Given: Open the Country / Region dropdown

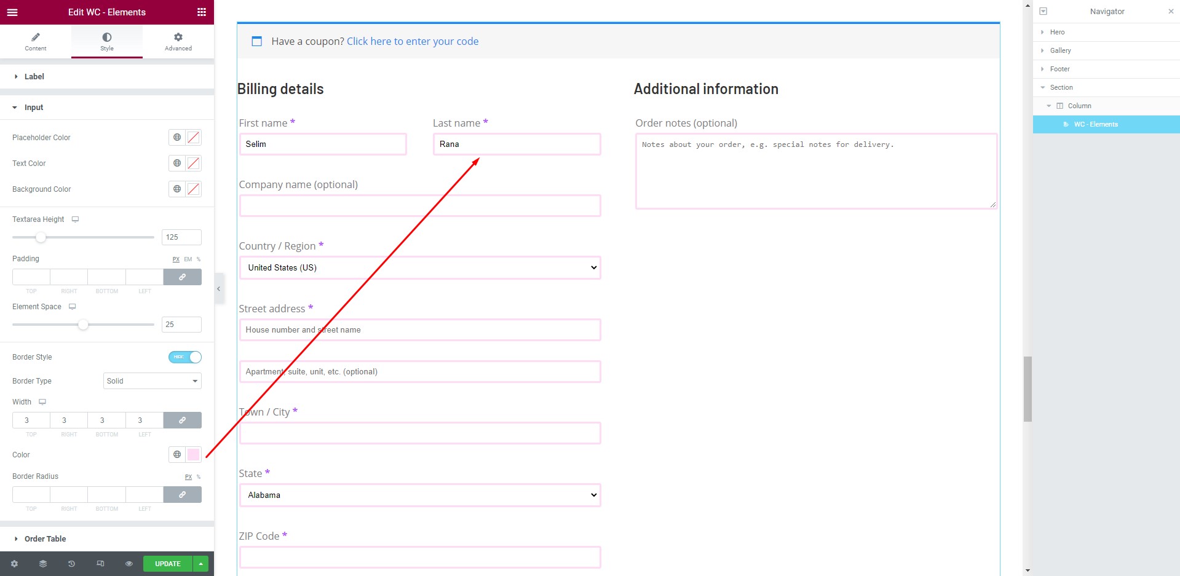Looking at the screenshot, I should (x=420, y=267).
